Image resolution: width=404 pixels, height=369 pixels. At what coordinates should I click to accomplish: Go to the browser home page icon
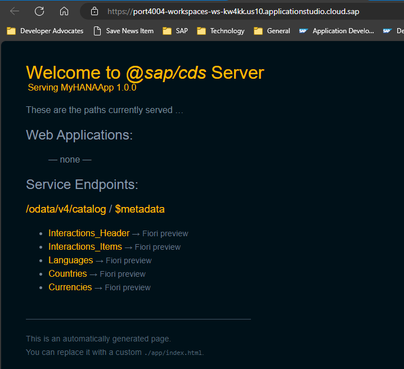click(x=64, y=11)
